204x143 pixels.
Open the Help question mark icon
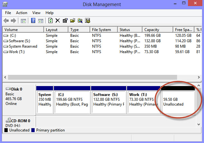point(33,20)
